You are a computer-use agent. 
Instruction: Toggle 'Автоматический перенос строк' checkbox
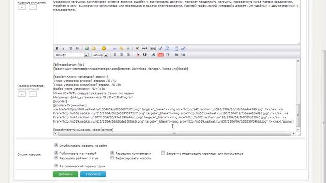click(56, 166)
